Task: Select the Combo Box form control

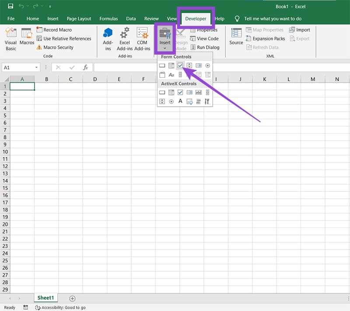Action: tap(171, 65)
